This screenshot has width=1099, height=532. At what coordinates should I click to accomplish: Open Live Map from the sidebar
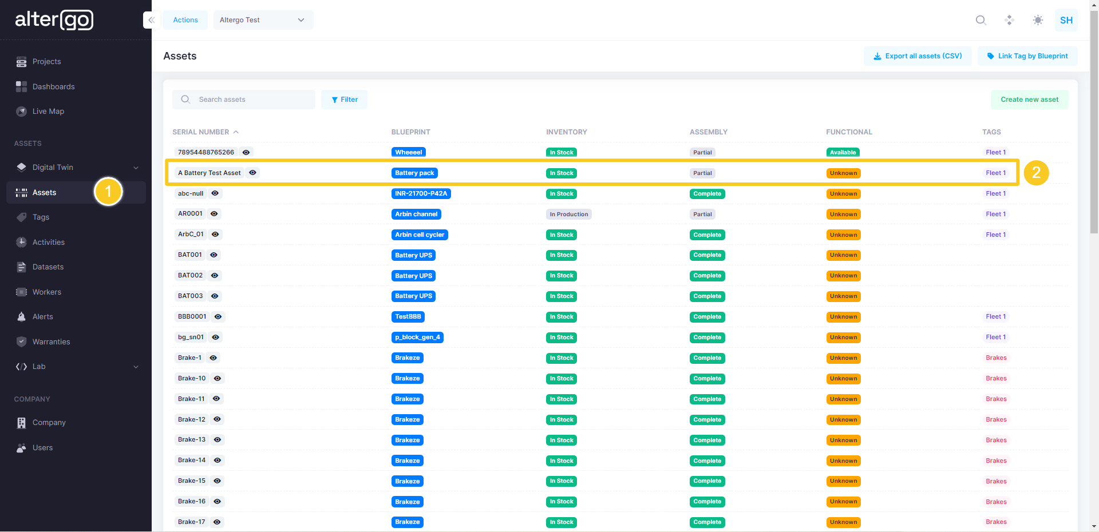[x=48, y=112]
